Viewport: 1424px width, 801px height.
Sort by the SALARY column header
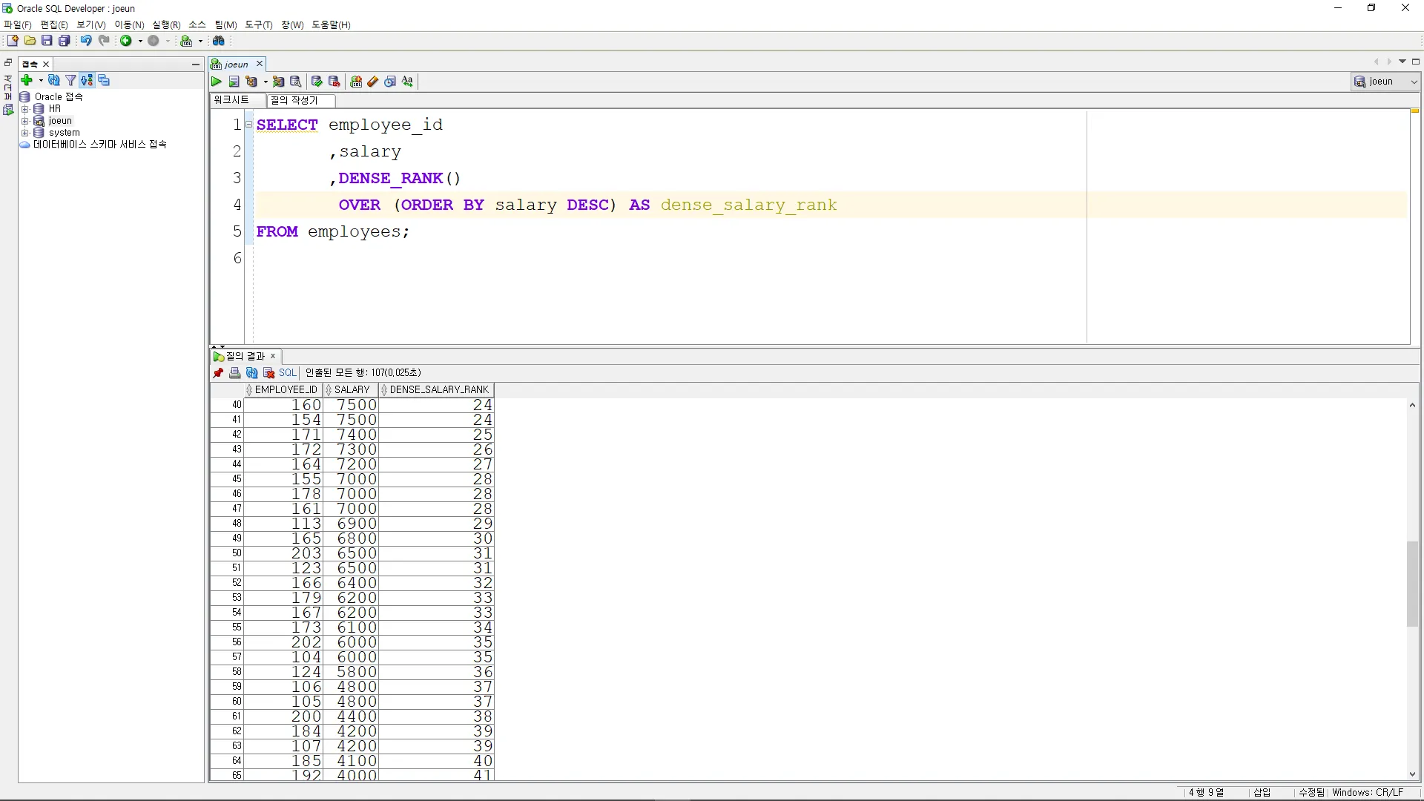coord(352,389)
